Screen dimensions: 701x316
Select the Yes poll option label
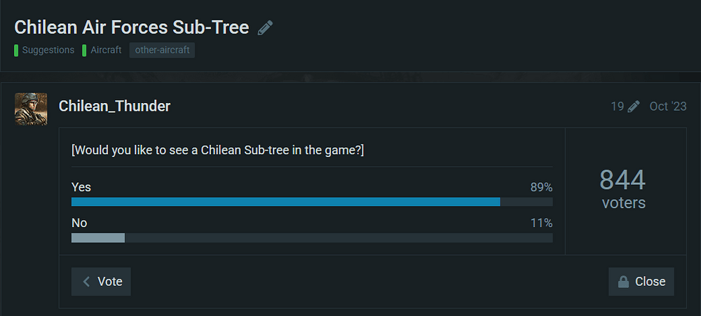point(81,187)
